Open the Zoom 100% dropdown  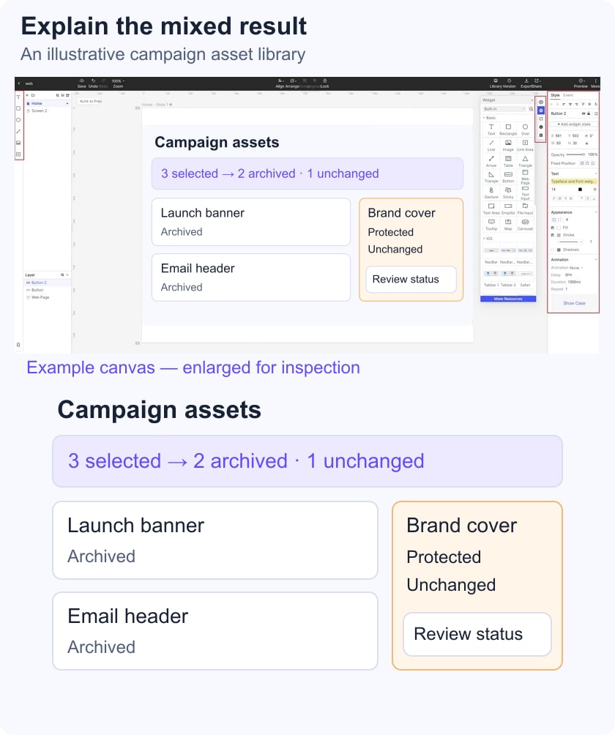click(118, 81)
